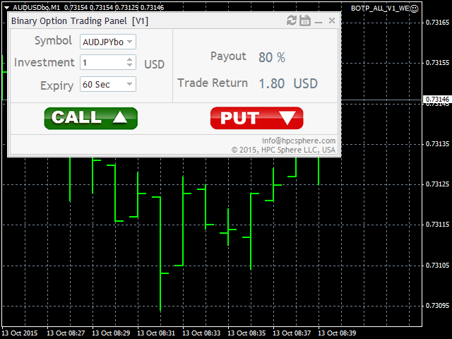
Task: Click the save floppy disk icon
Action: (x=305, y=20)
